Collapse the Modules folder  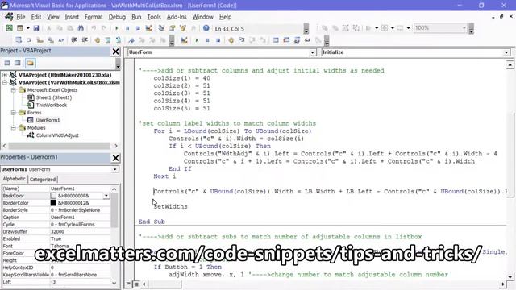[13, 128]
